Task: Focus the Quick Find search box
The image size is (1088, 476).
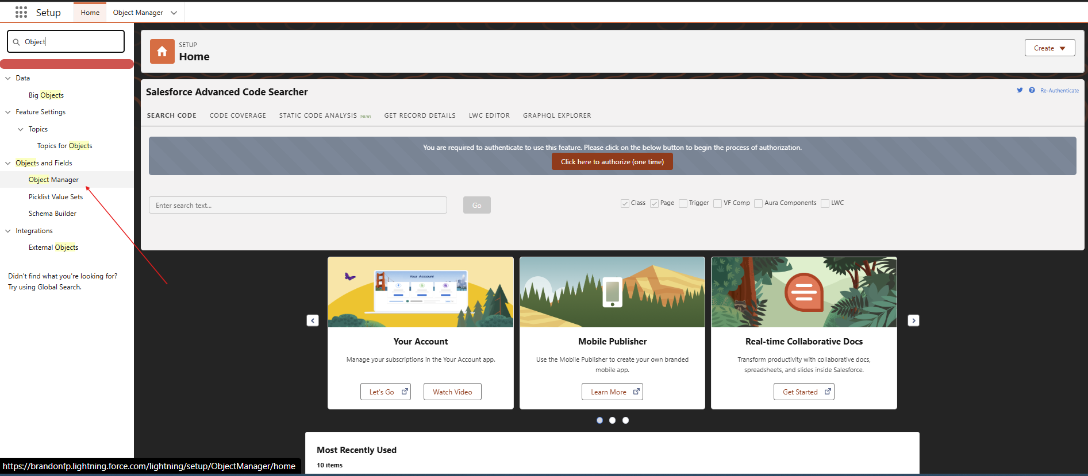Action: pyautogui.click(x=66, y=41)
